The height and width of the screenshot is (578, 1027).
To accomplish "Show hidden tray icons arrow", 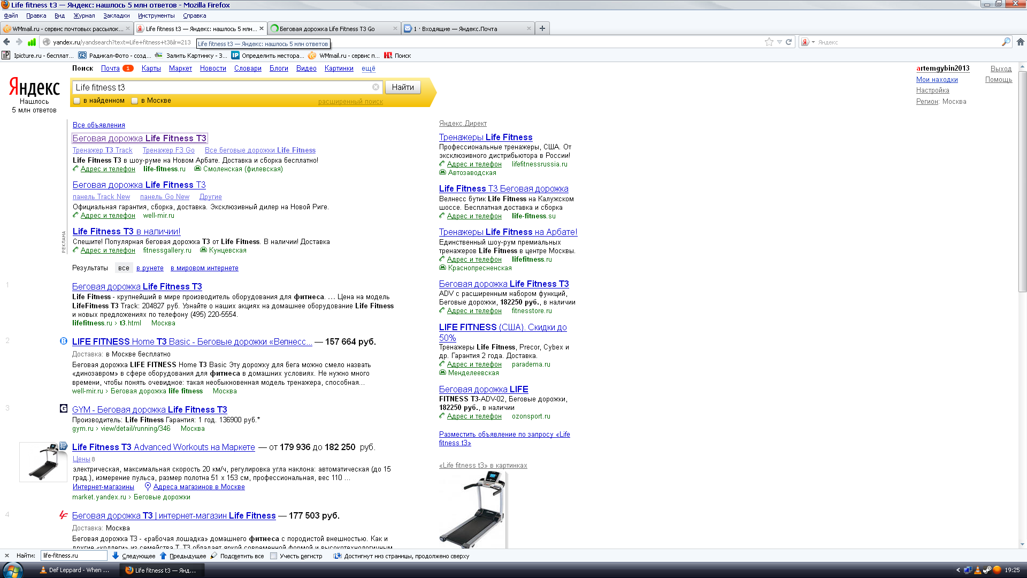I will click(x=958, y=570).
